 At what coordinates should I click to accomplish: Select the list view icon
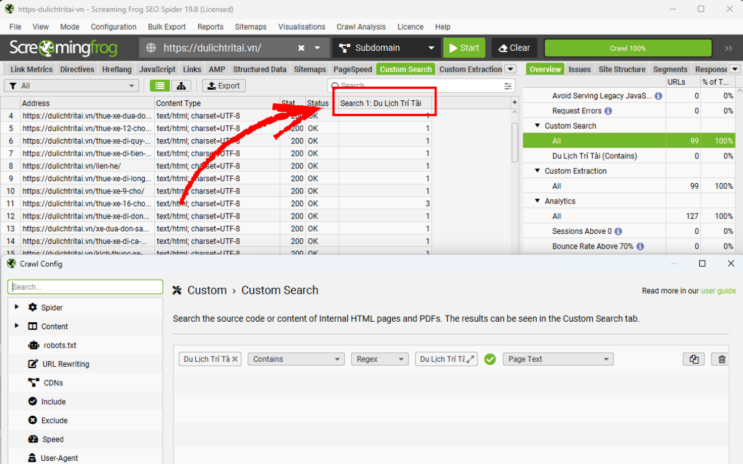[160, 86]
